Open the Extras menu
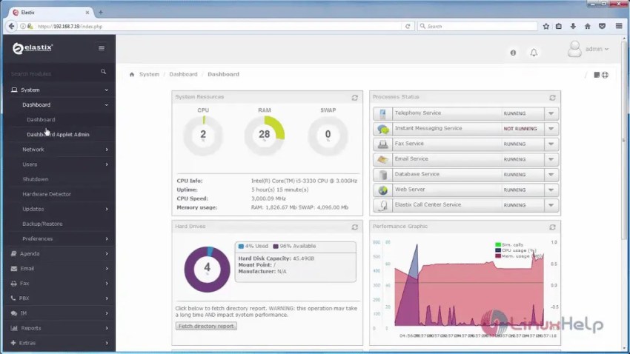630x354 pixels. (59, 343)
